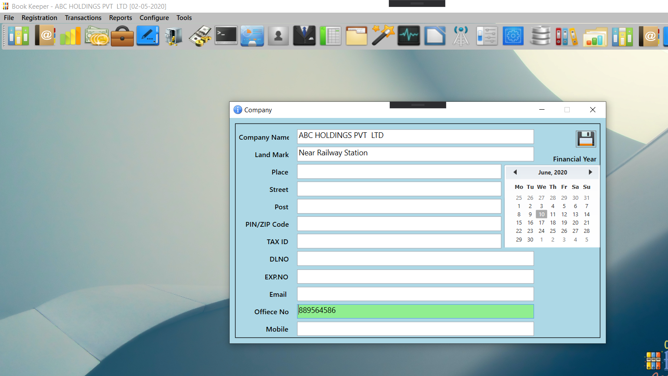Viewport: 668px width, 376px height.
Task: Click the cash and coins icon
Action: coord(97,36)
